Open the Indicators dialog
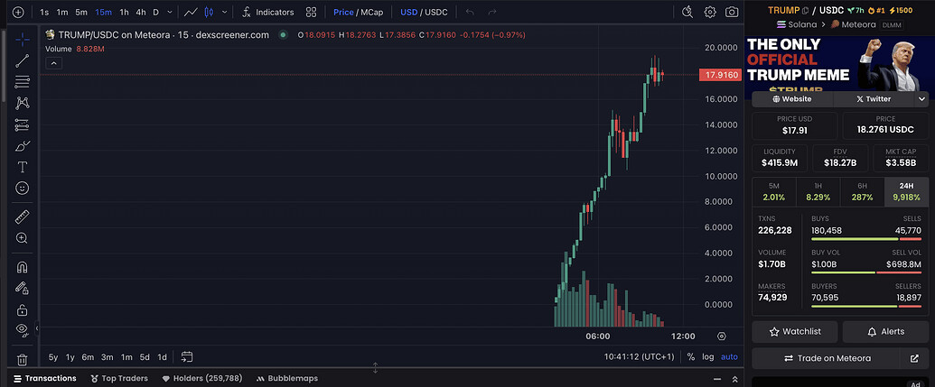 point(268,12)
